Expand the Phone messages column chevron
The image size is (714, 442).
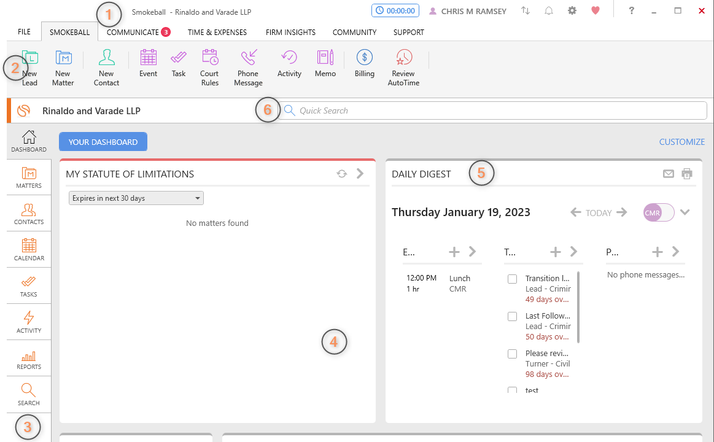tap(675, 251)
